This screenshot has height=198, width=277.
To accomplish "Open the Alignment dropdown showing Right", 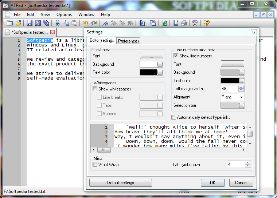I will coord(233,97).
